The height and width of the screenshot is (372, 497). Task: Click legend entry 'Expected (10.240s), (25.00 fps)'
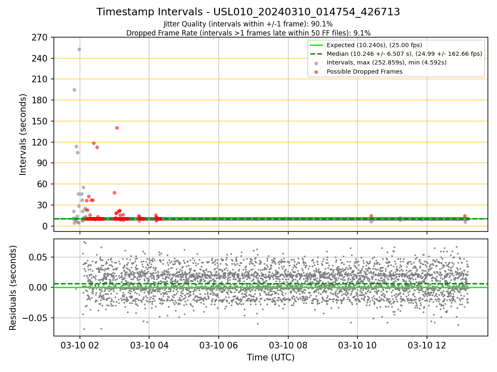click(374, 45)
